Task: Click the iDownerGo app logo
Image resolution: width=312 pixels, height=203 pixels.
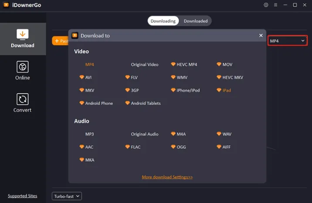Action: 6,5
